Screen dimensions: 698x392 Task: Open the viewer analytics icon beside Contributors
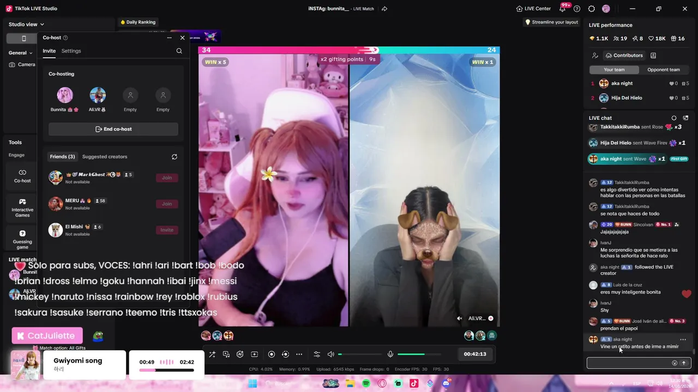(595, 56)
